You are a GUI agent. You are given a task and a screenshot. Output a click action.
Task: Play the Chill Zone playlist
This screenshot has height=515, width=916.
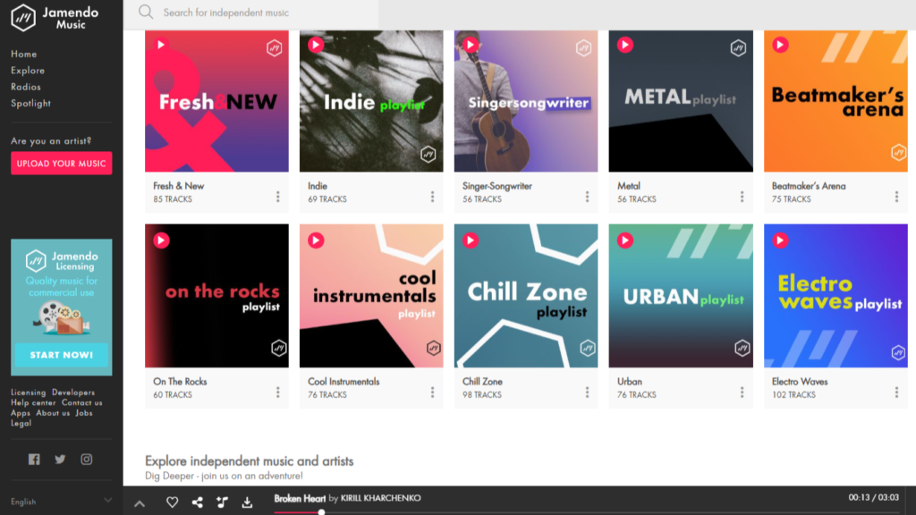[471, 240]
